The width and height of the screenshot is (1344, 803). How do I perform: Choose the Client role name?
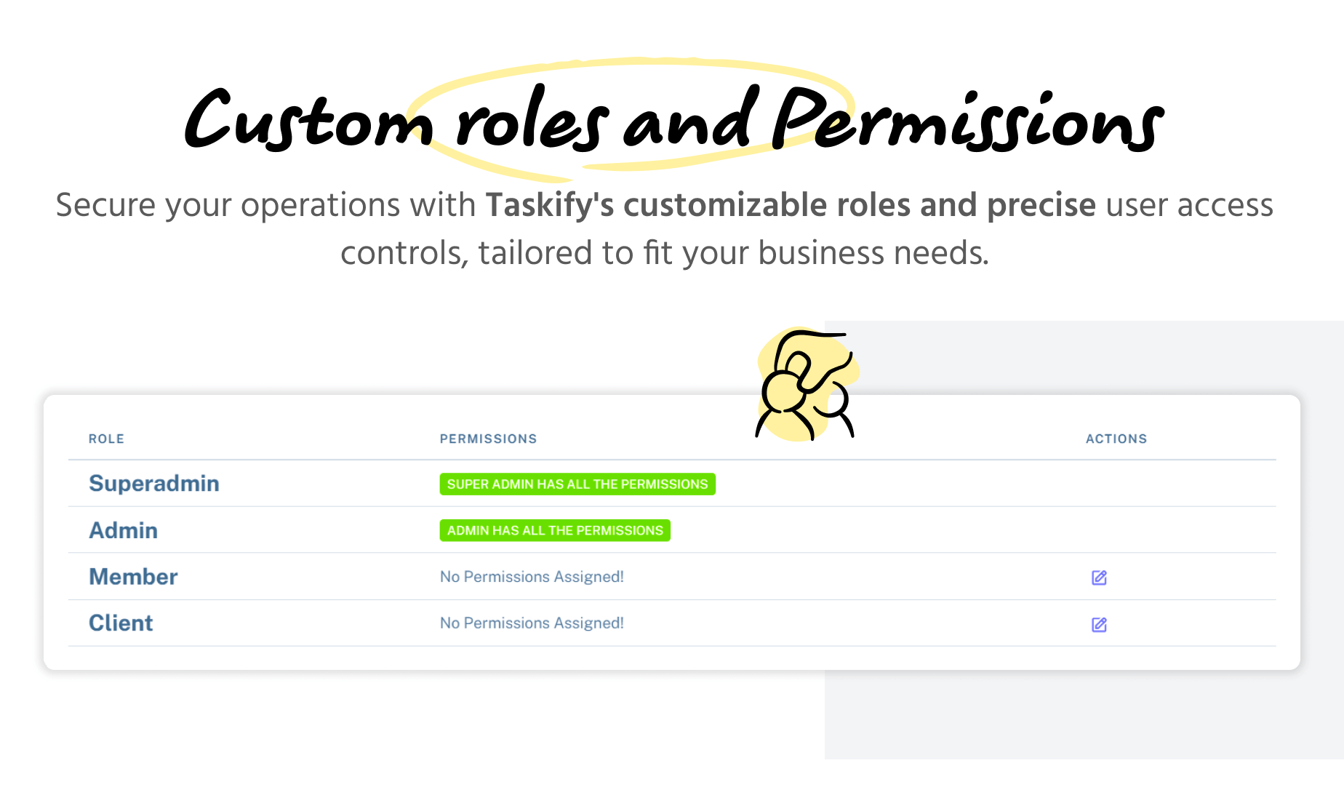pos(121,623)
